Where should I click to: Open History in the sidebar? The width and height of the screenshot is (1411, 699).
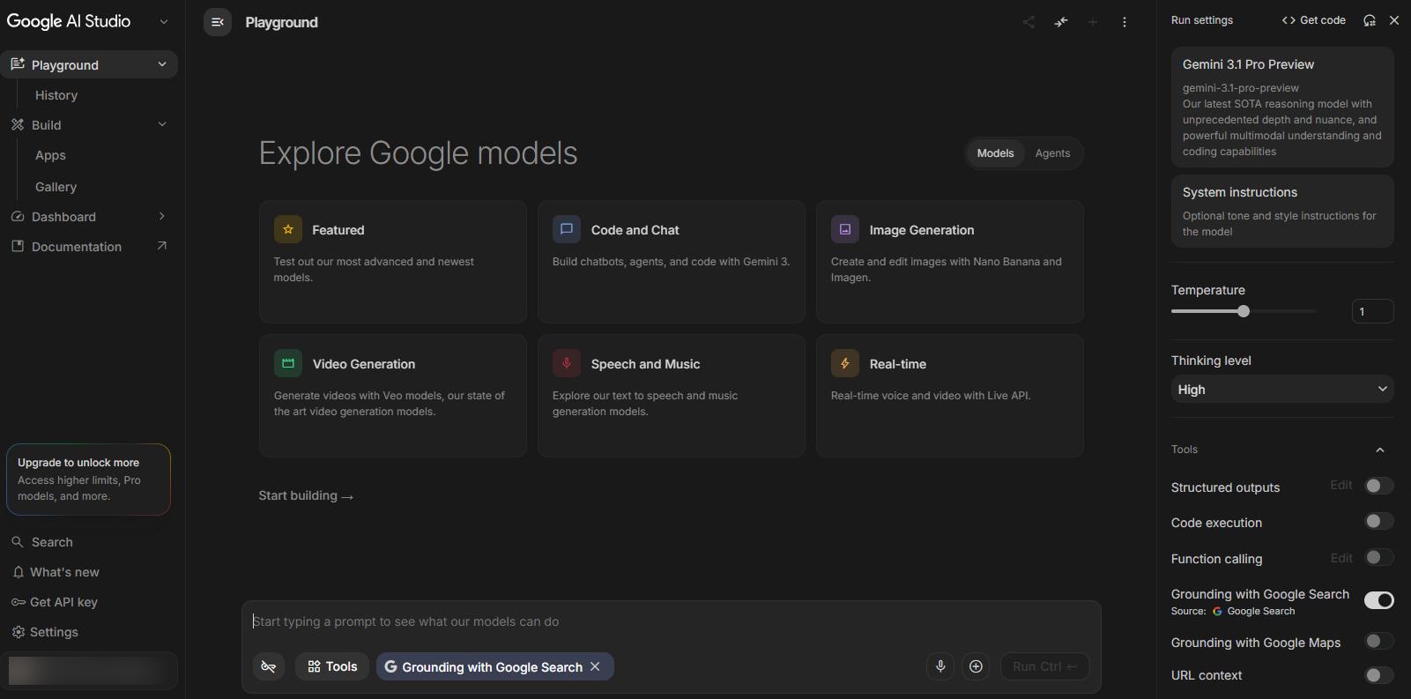[56, 95]
